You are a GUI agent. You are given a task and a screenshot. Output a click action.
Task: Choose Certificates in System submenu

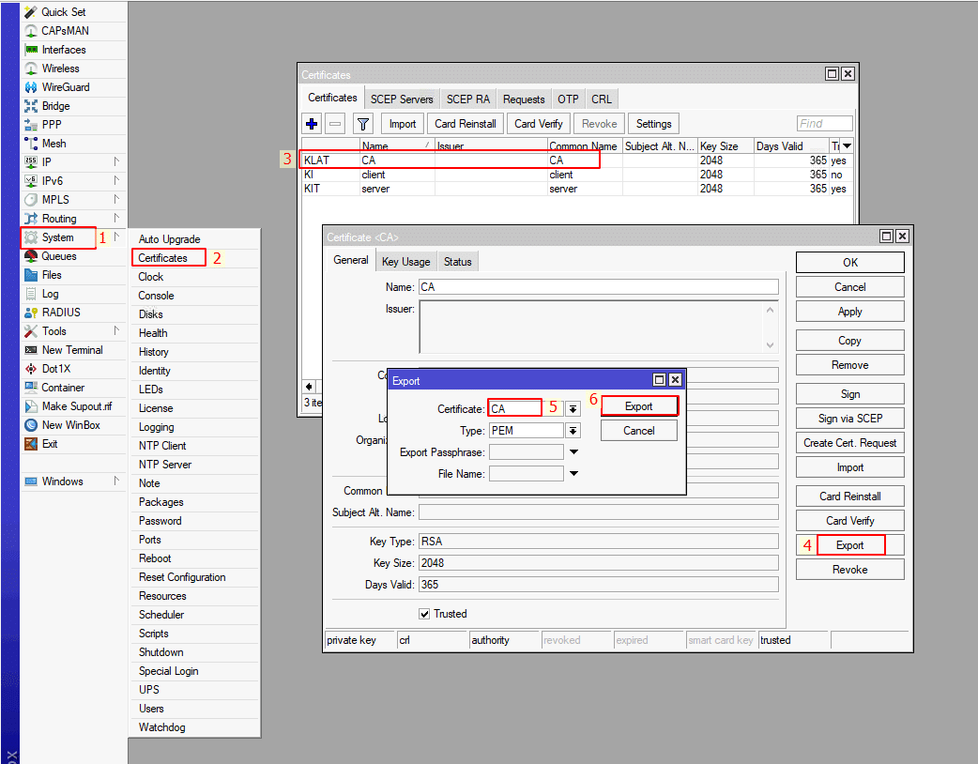point(162,257)
